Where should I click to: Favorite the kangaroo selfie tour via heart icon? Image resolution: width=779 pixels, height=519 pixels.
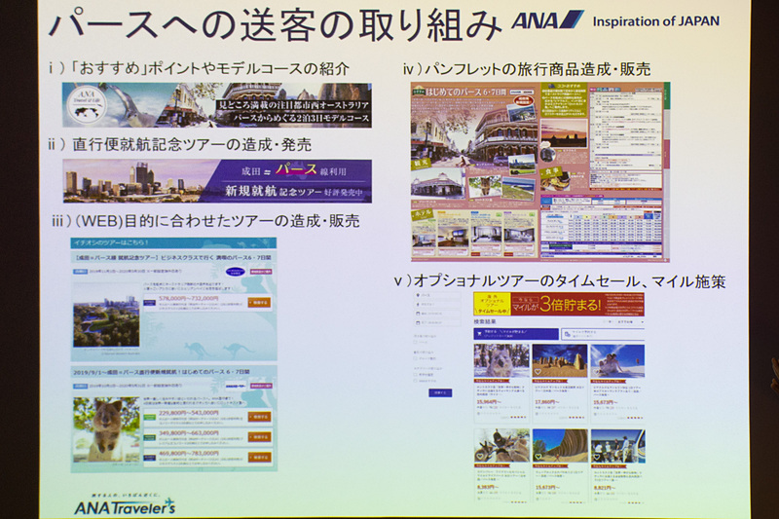[480, 456]
